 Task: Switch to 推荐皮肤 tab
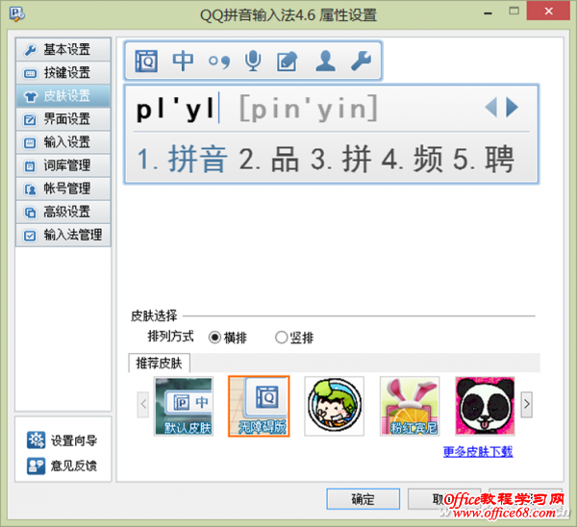[x=159, y=364]
